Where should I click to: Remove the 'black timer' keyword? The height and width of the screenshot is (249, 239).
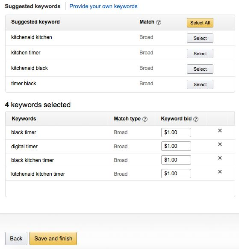click(x=220, y=131)
